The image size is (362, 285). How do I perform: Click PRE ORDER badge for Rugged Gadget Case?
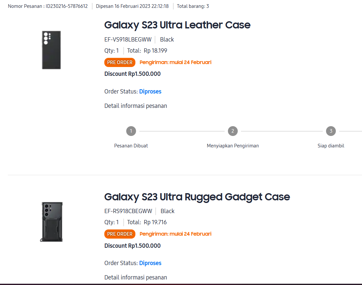click(x=120, y=234)
